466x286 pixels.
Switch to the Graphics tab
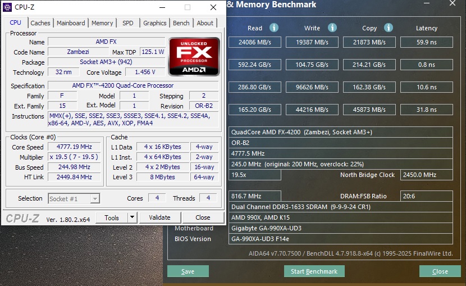(x=154, y=23)
